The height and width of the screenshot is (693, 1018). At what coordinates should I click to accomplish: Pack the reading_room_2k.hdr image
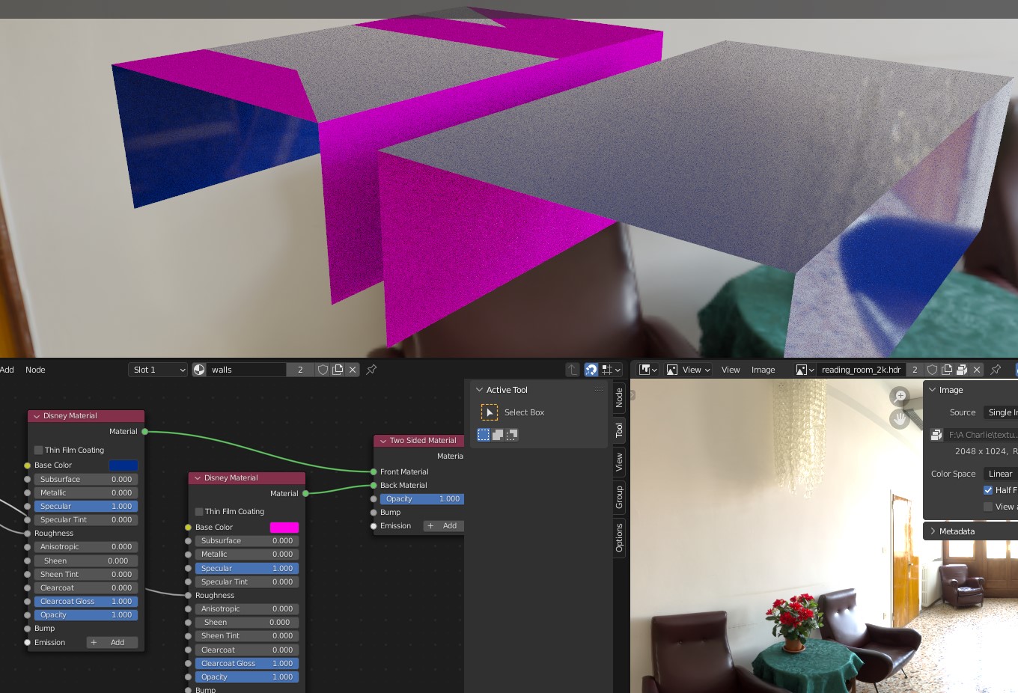click(x=962, y=370)
